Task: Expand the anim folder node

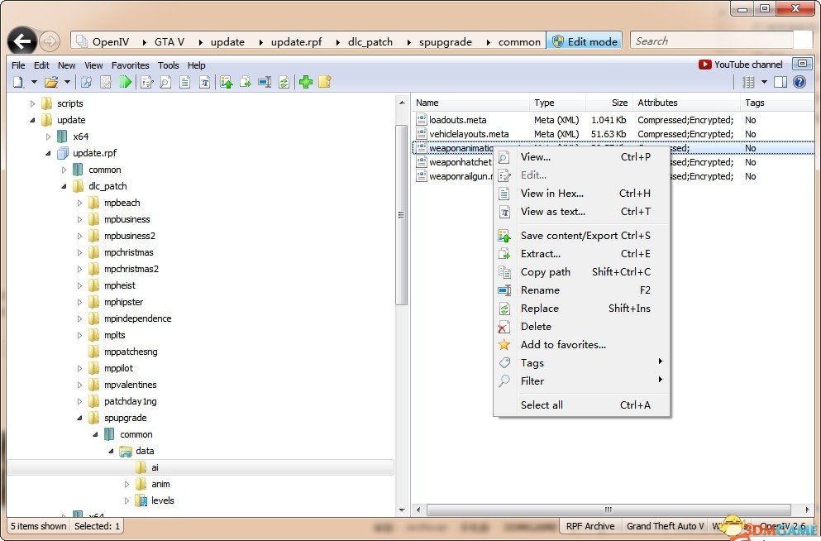Action: [x=126, y=485]
